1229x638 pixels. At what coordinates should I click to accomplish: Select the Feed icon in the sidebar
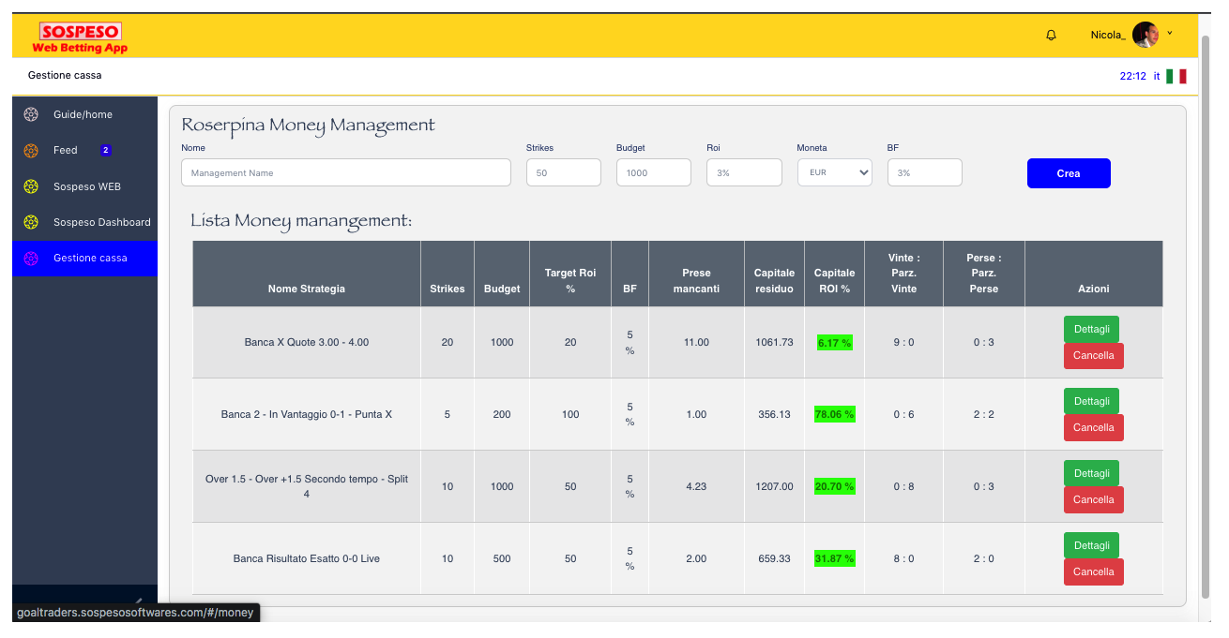tap(30, 150)
